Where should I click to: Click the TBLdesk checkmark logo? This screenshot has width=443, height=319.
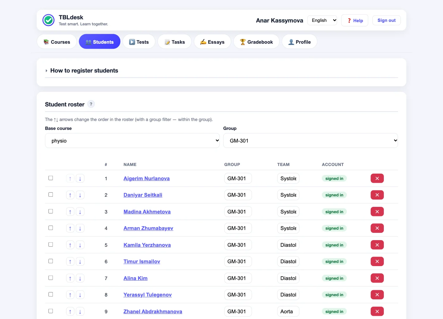[x=48, y=20]
